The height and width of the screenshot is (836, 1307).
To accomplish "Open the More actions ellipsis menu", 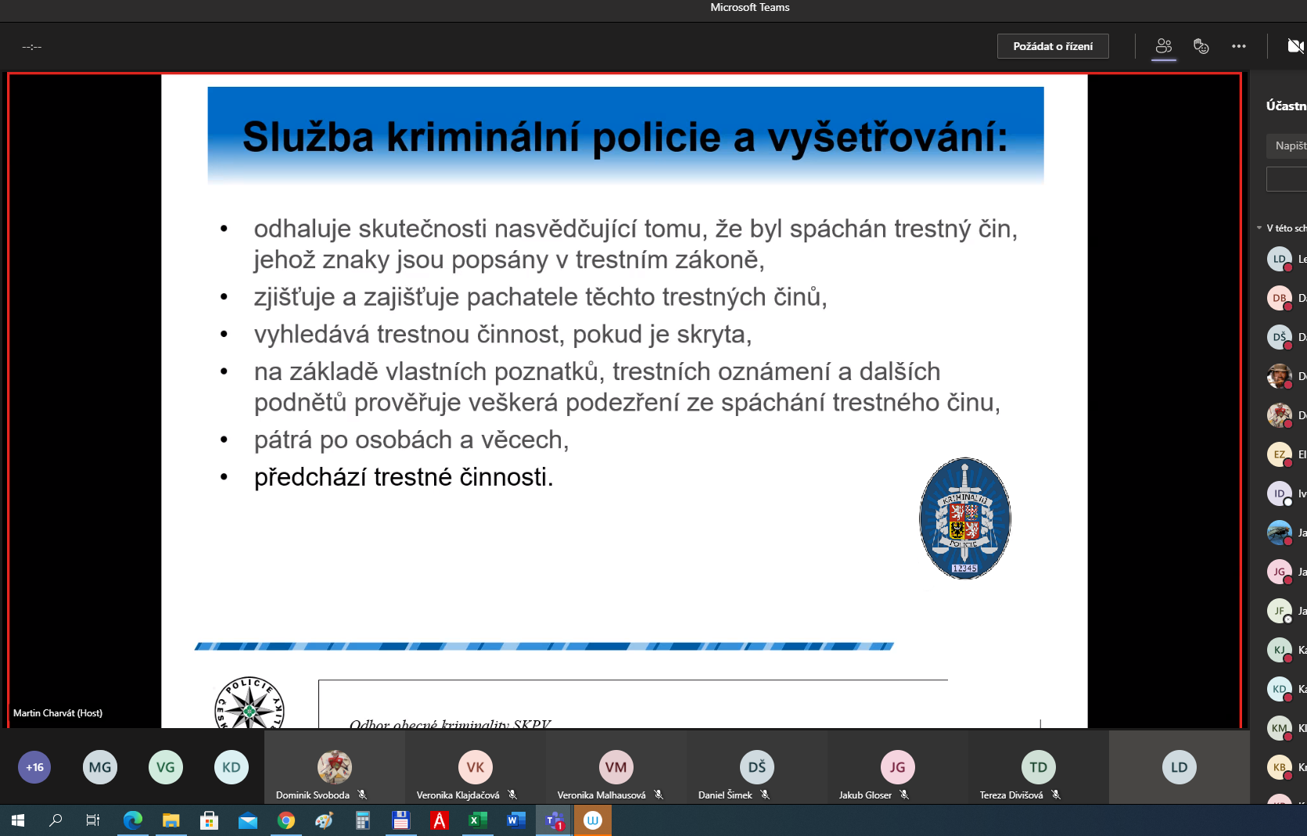I will [x=1239, y=46].
